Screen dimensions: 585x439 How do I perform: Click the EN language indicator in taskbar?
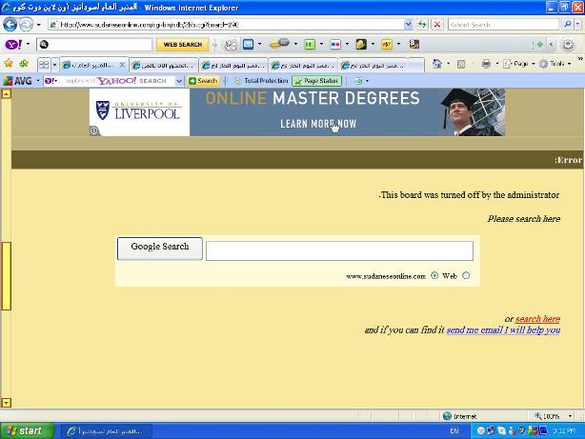click(x=454, y=430)
